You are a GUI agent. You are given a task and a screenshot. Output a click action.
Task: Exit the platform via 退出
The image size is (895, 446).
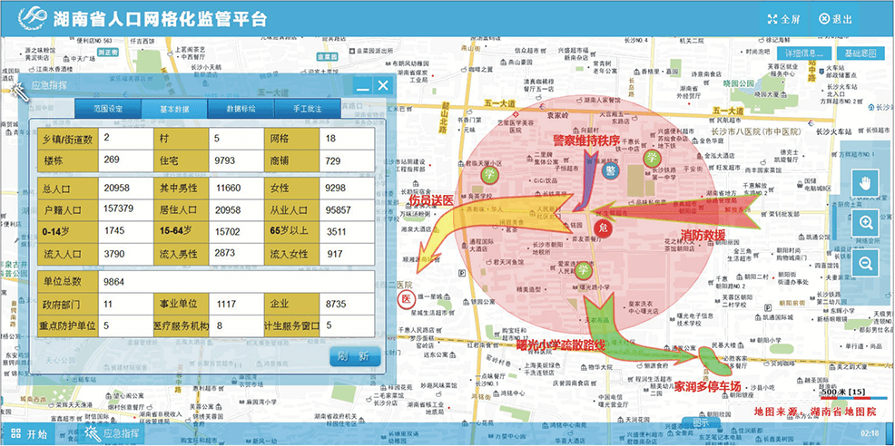pyautogui.click(x=836, y=19)
